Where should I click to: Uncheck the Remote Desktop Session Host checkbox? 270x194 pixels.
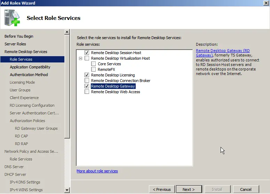coord(87,53)
